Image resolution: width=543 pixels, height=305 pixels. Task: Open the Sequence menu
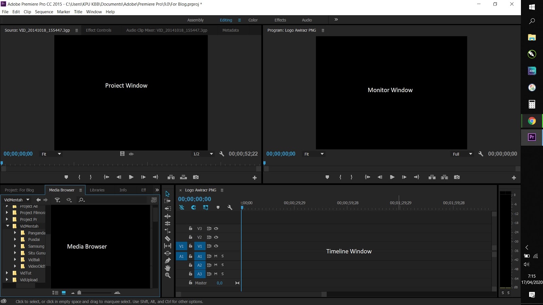tap(44, 12)
